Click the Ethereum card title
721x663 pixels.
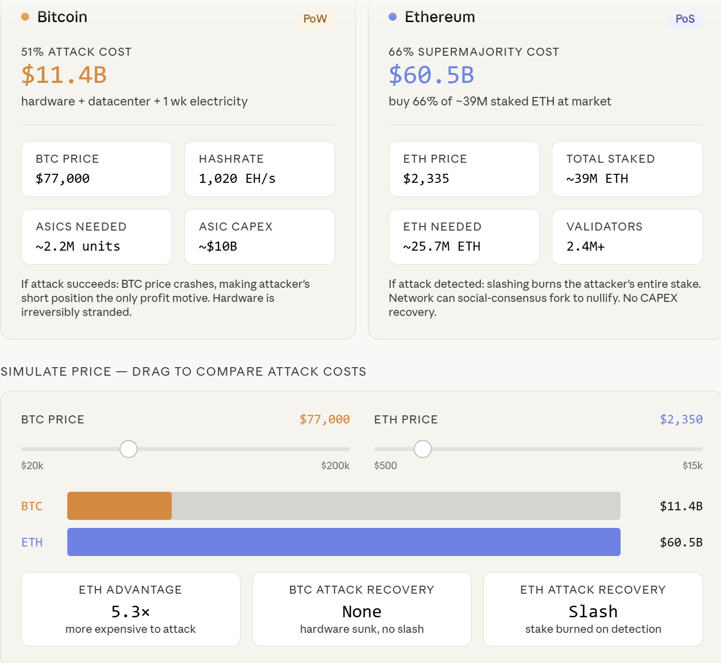440,17
